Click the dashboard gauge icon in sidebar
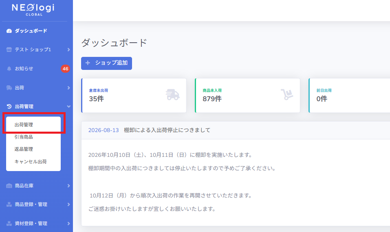390x232 pixels. tap(9, 31)
